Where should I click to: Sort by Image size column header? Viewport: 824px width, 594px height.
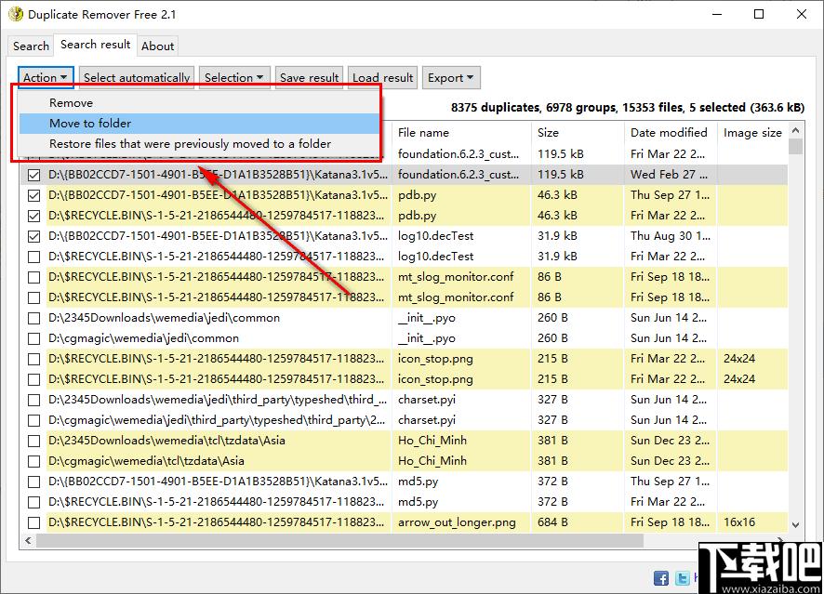[752, 132]
